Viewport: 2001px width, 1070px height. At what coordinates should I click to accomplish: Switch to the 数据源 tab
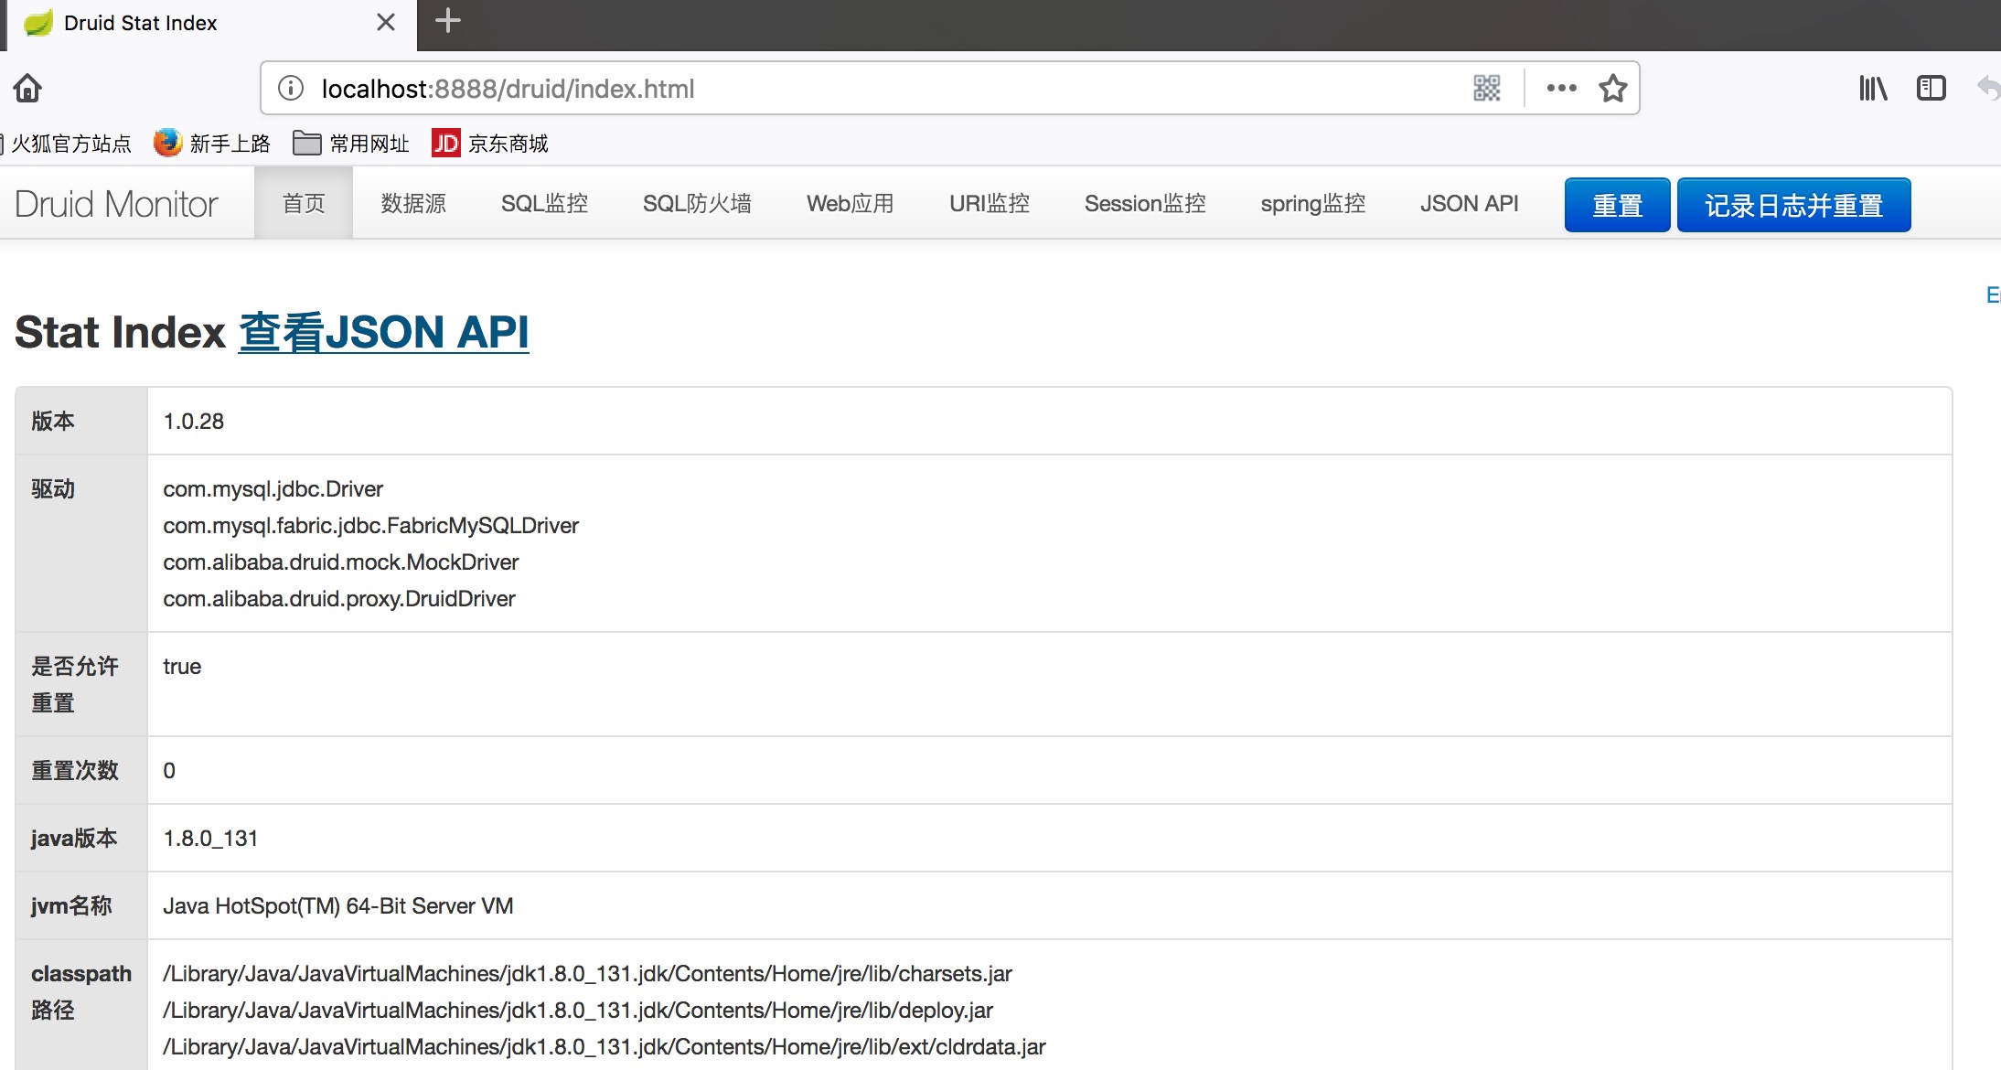click(x=413, y=203)
